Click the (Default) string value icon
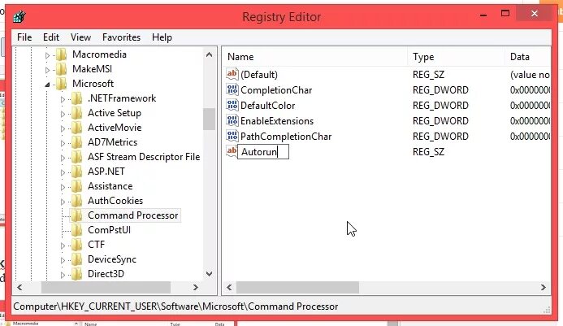Image resolution: width=563 pixels, height=326 pixels. tap(232, 75)
